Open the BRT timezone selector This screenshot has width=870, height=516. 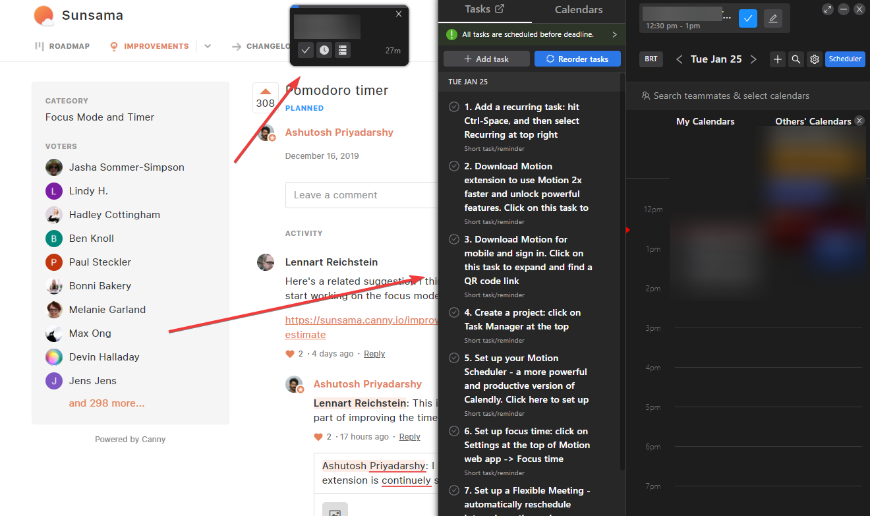pyautogui.click(x=651, y=59)
